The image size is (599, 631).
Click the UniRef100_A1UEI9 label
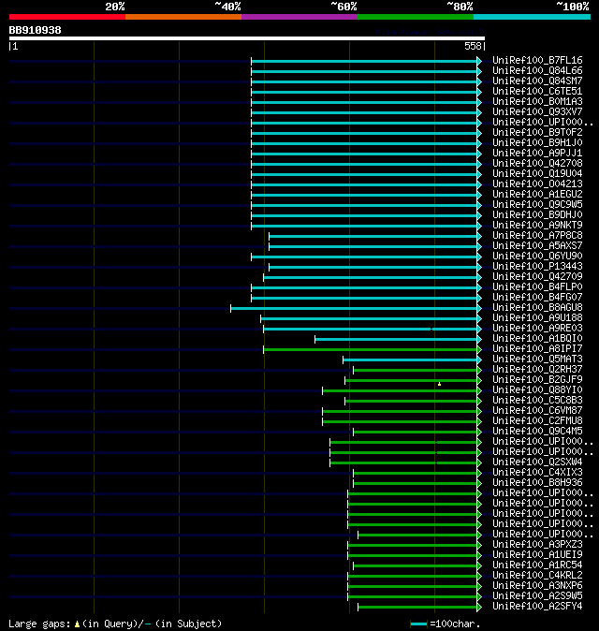[x=537, y=555]
